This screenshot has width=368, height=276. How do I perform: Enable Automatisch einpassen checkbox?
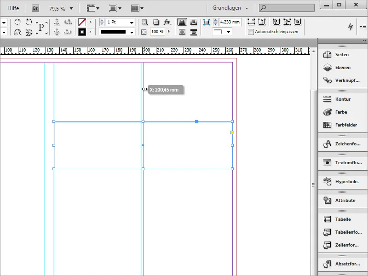pos(251,32)
